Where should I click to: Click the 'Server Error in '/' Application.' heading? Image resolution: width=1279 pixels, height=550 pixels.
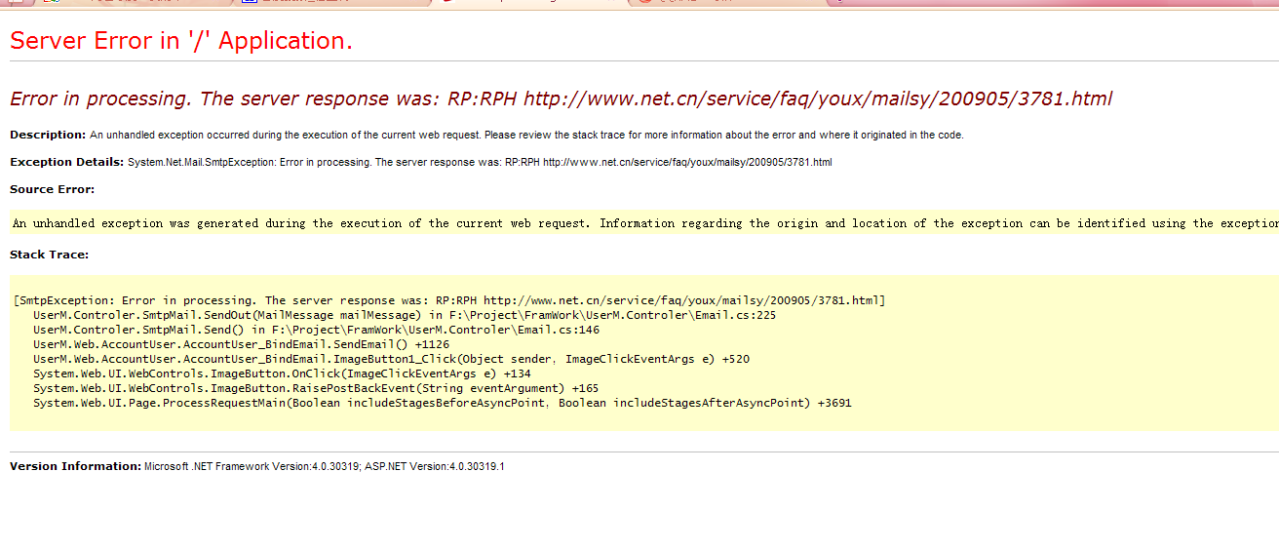180,41
